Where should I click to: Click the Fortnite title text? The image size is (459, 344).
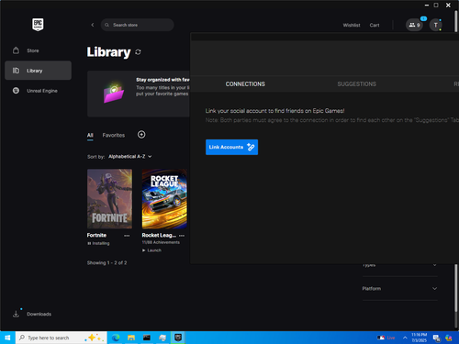96,235
